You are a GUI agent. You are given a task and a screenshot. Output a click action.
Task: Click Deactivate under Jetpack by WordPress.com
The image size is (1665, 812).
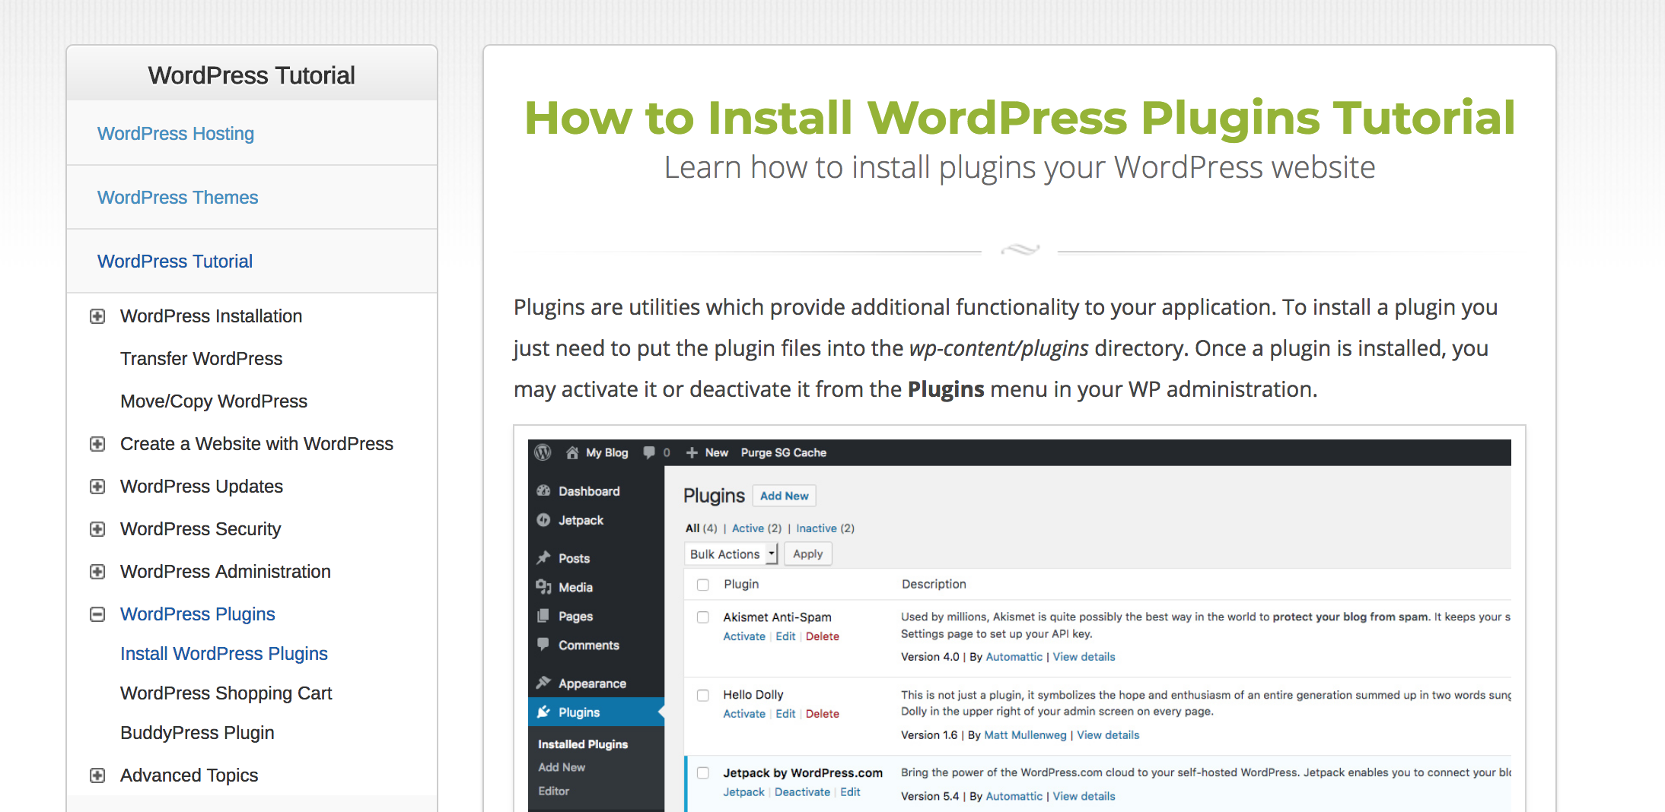(802, 792)
